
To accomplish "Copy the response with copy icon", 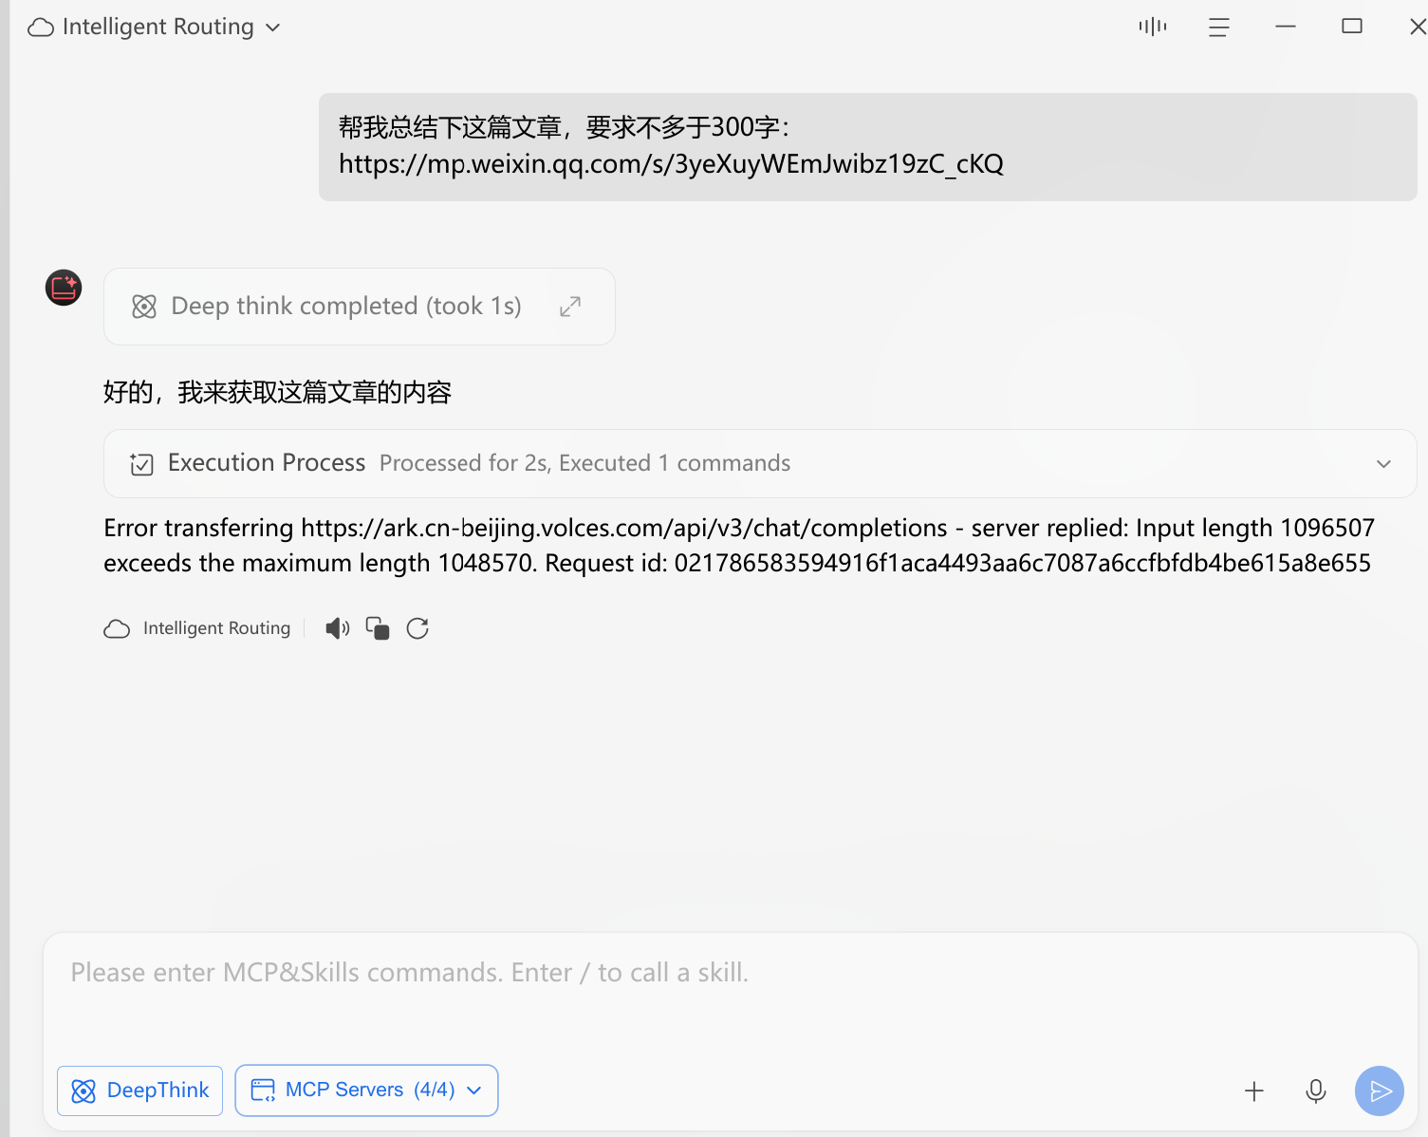I will 378,628.
